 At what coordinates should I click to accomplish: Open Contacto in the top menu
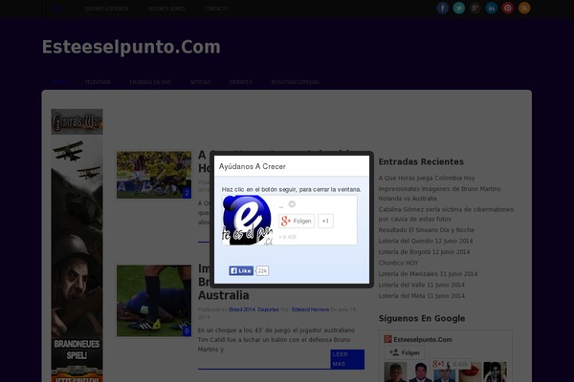coord(216,9)
